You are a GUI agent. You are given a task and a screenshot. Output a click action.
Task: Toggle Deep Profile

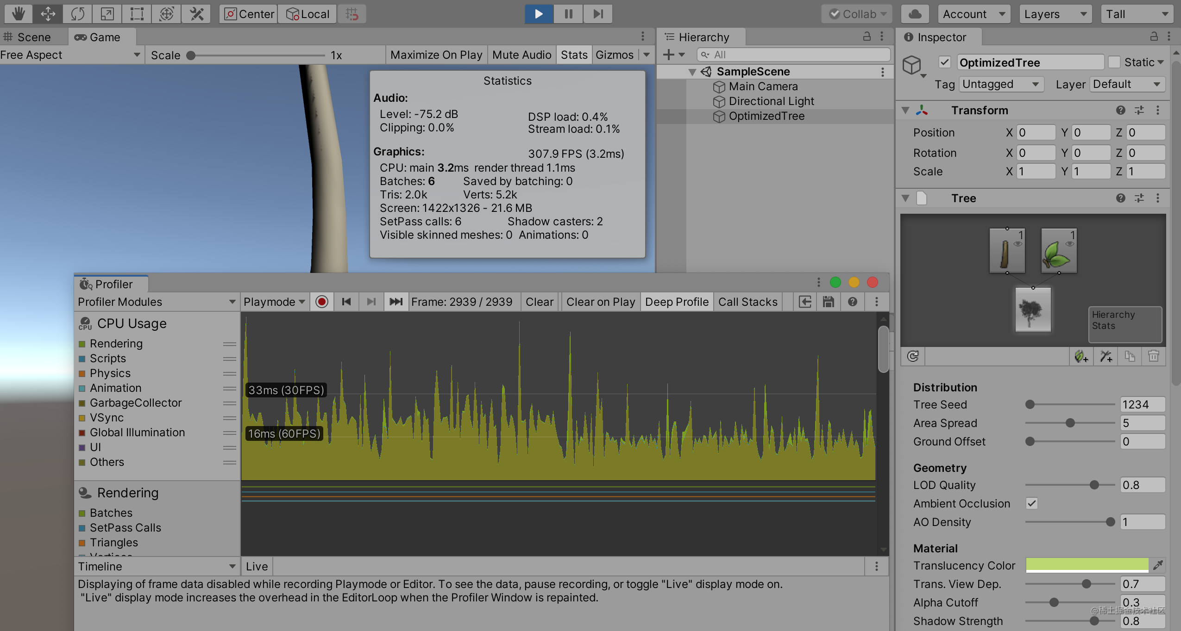[677, 302]
